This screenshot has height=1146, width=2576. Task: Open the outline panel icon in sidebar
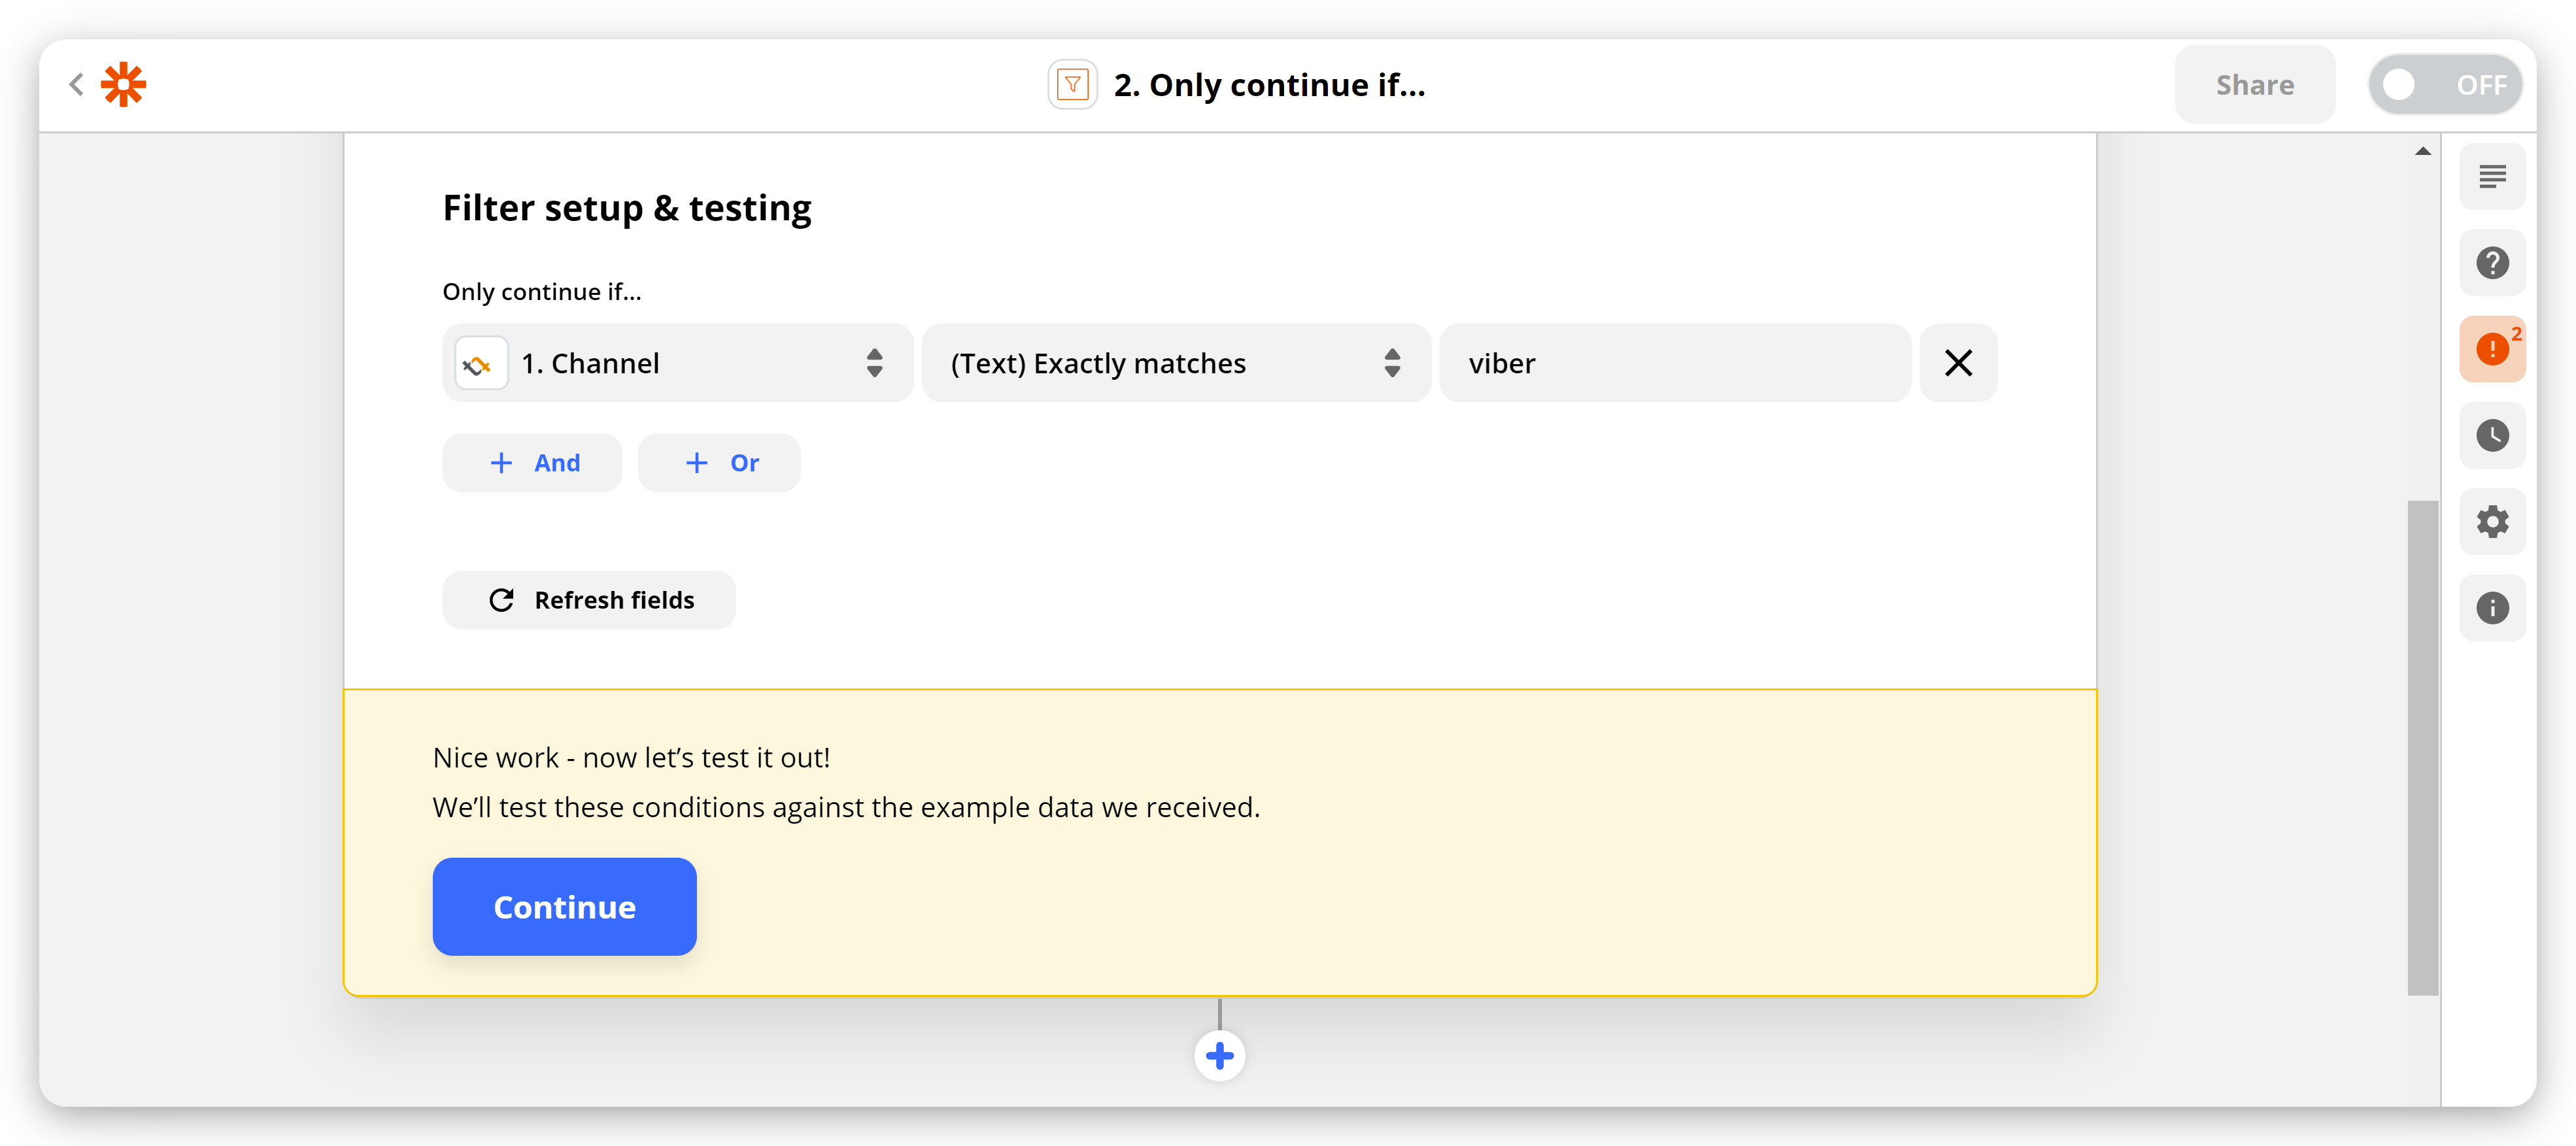tap(2492, 177)
